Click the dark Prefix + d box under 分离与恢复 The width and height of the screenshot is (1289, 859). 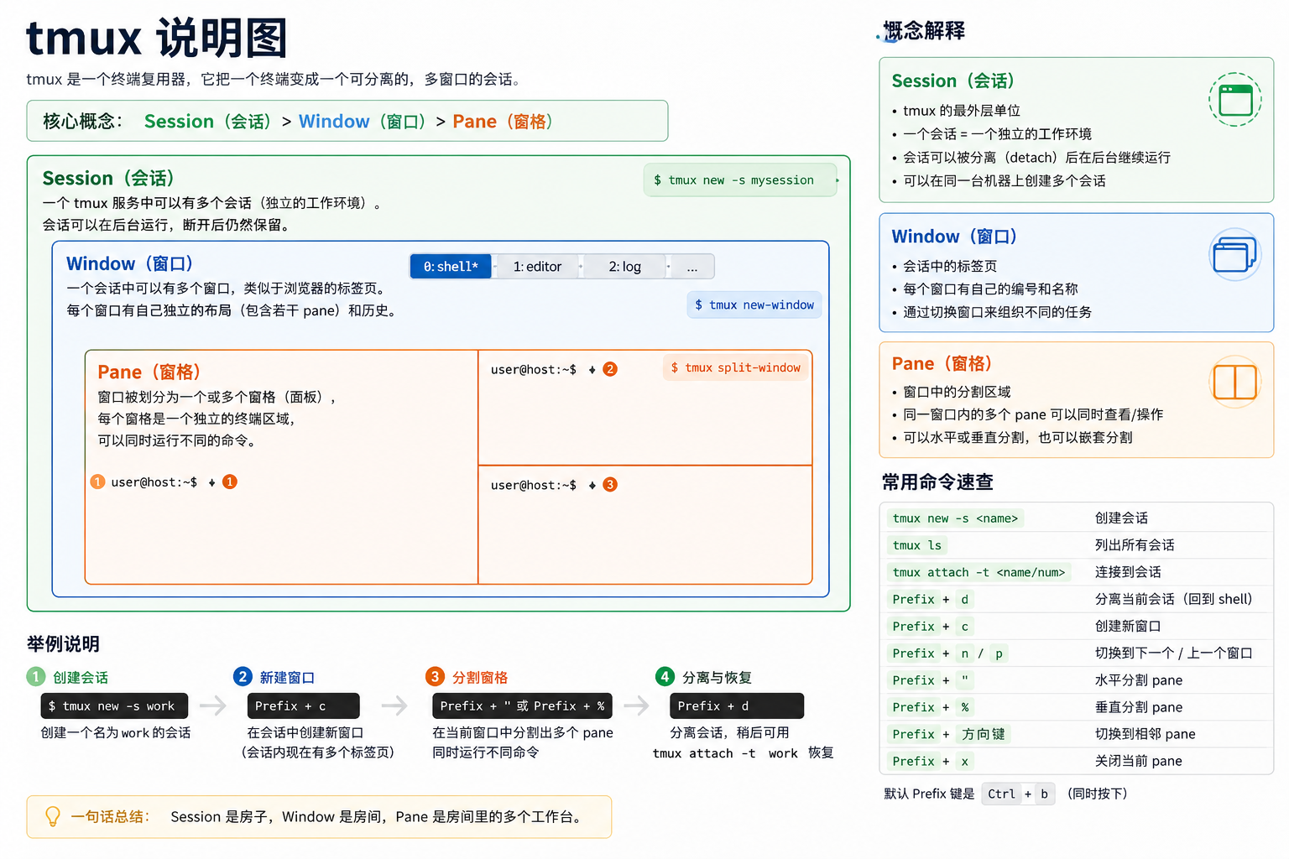(737, 706)
